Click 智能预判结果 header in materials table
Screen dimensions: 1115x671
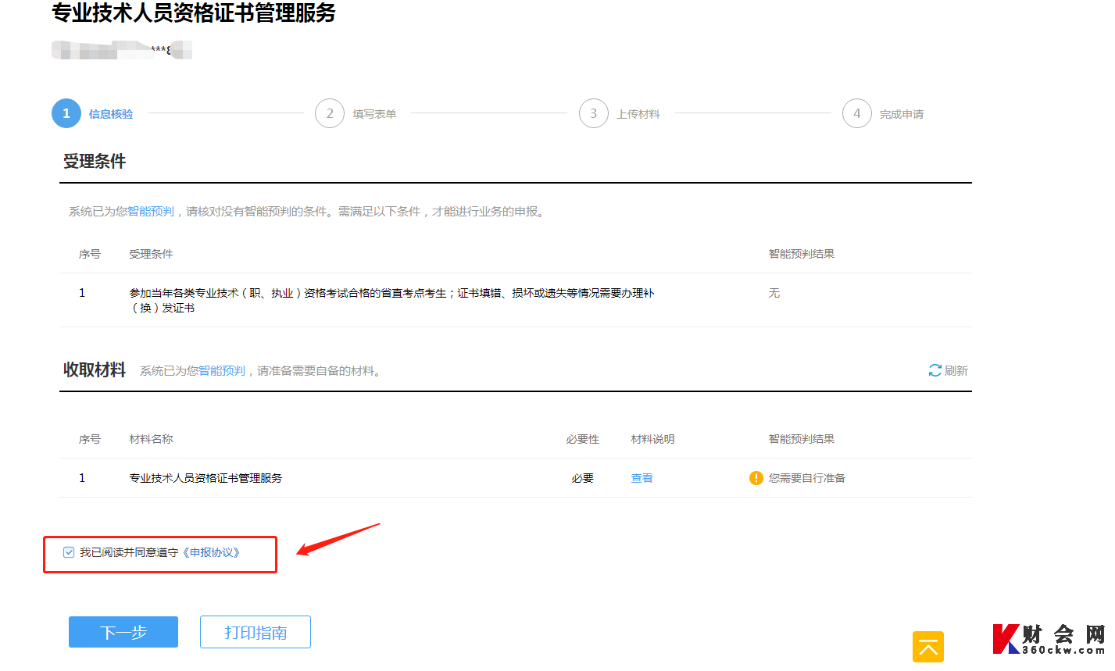(x=802, y=439)
